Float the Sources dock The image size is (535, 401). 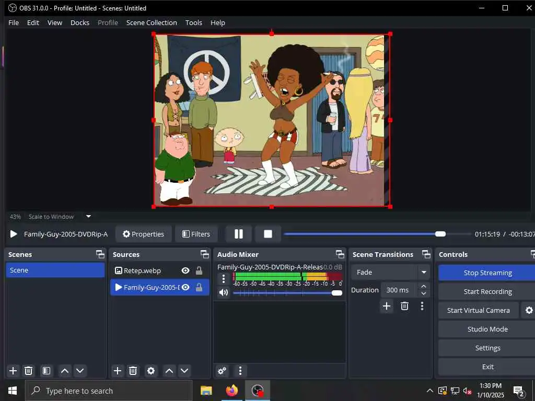[204, 254]
